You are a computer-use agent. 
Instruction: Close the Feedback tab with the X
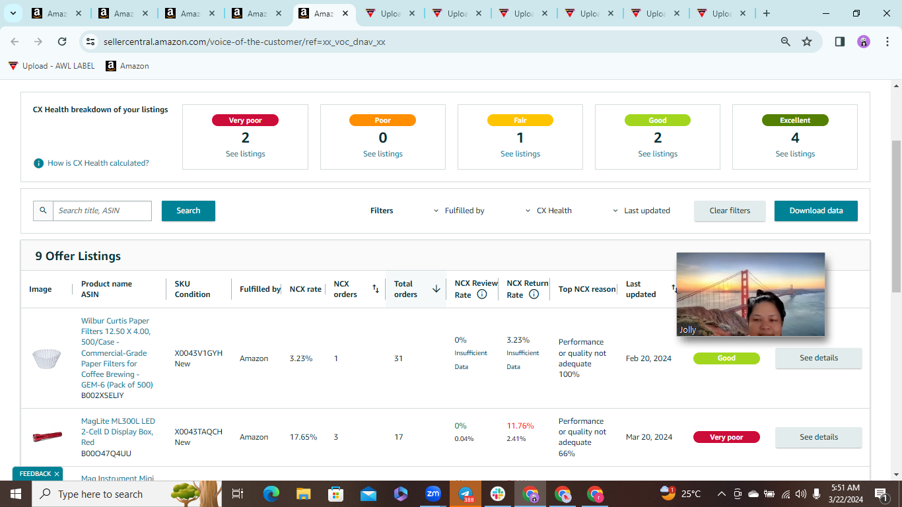57,474
